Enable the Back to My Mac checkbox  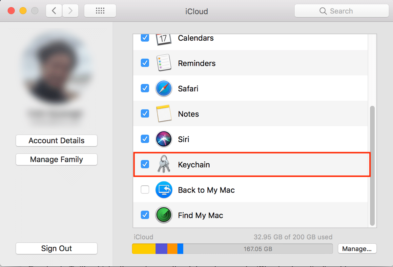click(145, 190)
